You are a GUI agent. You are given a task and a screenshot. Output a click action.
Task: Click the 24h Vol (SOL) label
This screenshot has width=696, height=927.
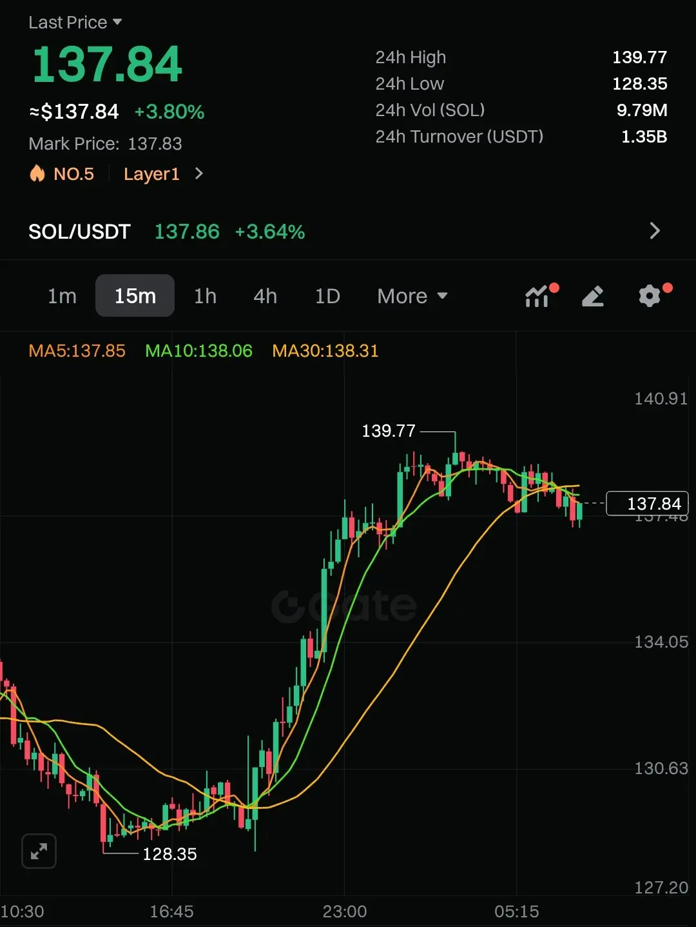(430, 110)
